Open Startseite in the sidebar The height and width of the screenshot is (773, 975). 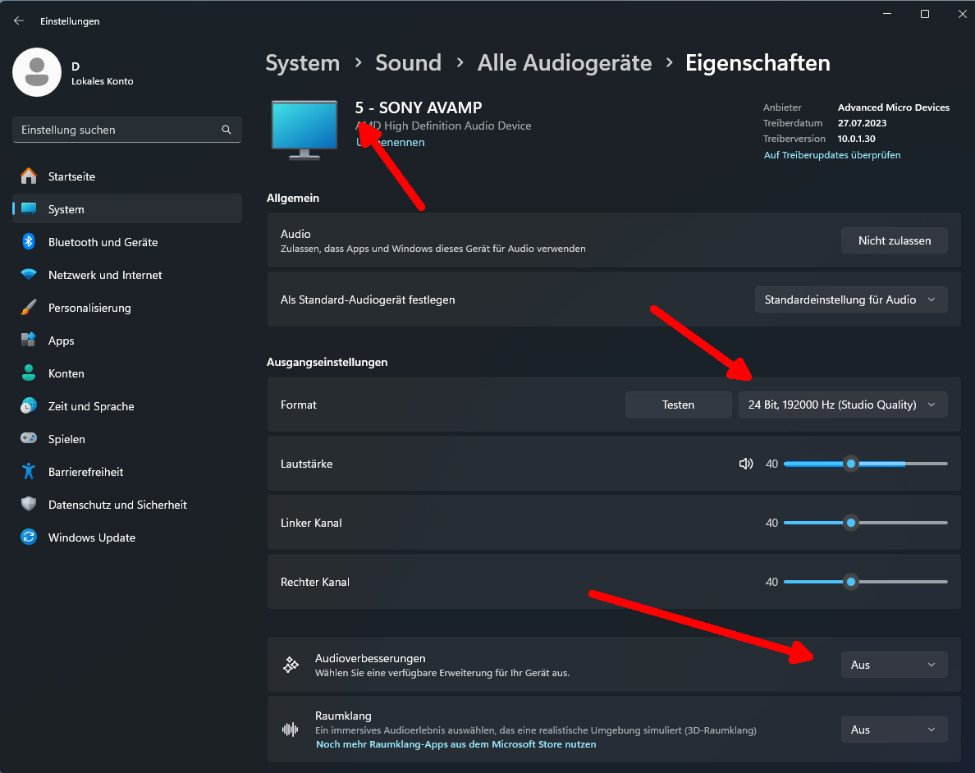[127, 176]
